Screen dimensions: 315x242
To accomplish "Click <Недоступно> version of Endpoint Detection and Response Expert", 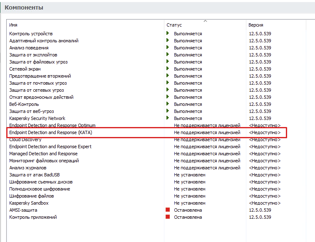I will coord(265,147).
